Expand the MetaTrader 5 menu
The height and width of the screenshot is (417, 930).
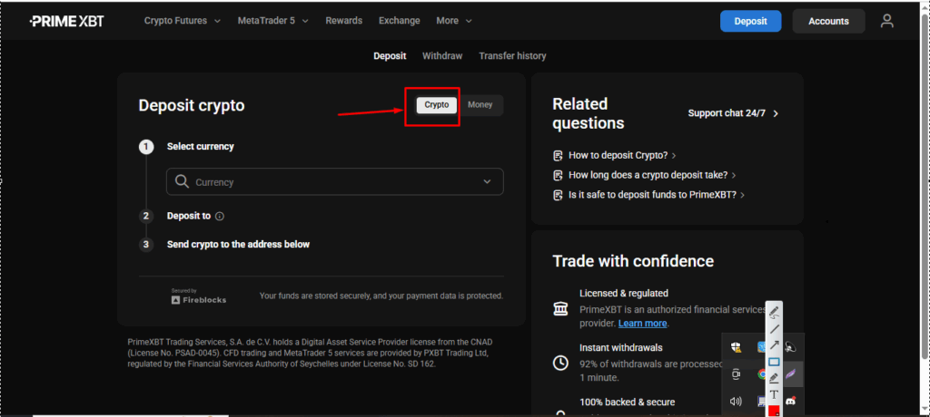pos(272,21)
